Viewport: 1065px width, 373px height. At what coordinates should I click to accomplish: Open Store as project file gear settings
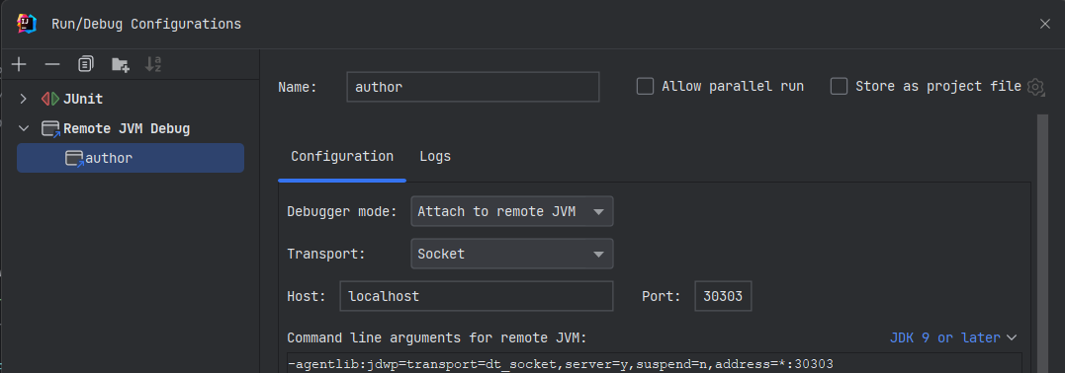click(1035, 87)
